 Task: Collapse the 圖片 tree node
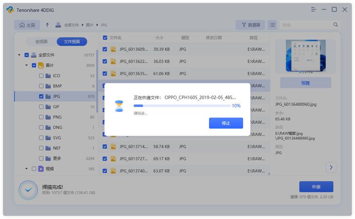[x=27, y=65]
